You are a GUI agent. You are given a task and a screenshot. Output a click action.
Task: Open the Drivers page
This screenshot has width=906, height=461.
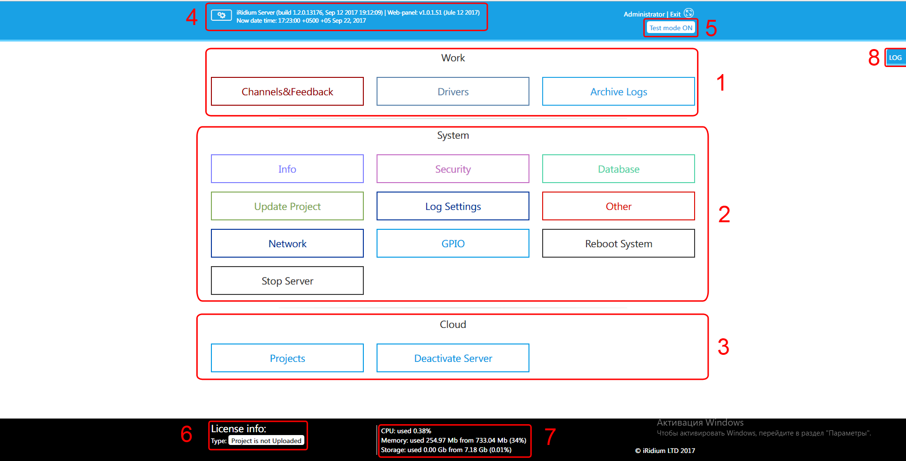click(x=453, y=92)
